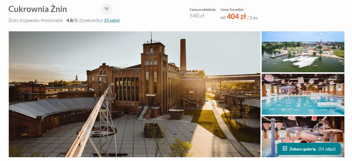Click the Żnin, Kujawsko-Pomorskie location text
This screenshot has width=352, height=161.
tap(36, 20)
